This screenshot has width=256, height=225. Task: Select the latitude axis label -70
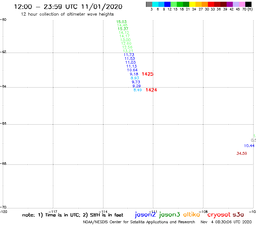(3, 207)
